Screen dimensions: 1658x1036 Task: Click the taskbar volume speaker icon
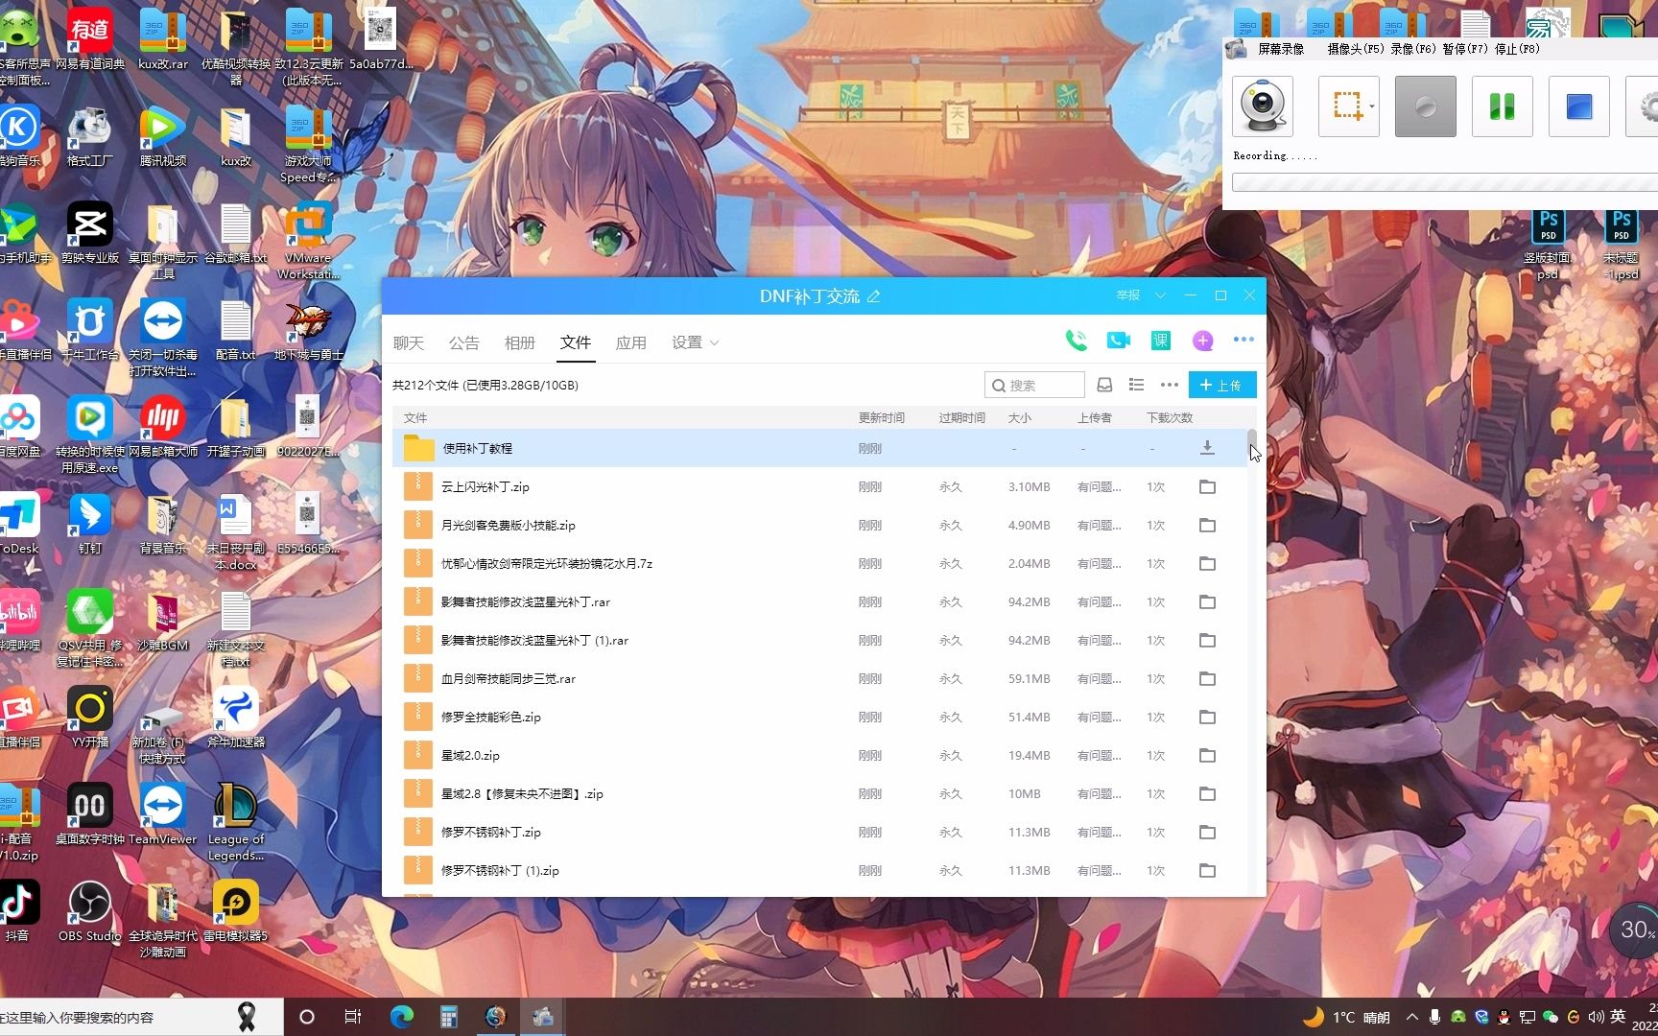(1597, 1017)
